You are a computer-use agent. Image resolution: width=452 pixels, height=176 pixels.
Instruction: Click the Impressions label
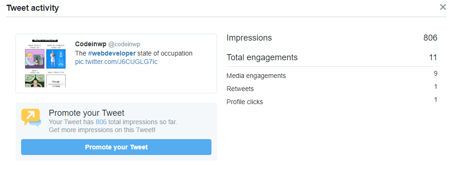tap(249, 38)
